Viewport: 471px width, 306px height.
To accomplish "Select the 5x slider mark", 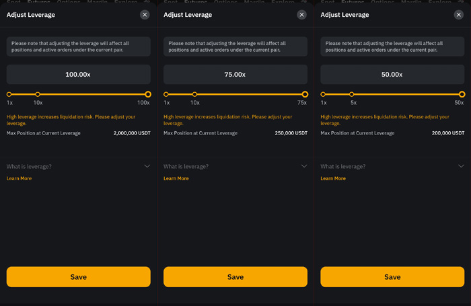I will [352, 94].
